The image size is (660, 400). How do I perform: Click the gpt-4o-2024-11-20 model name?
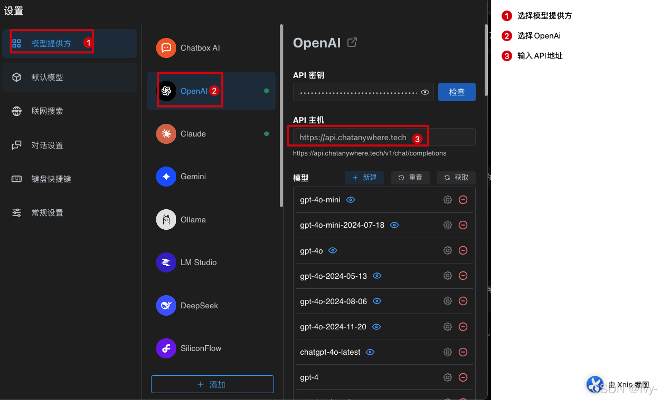tap(333, 327)
